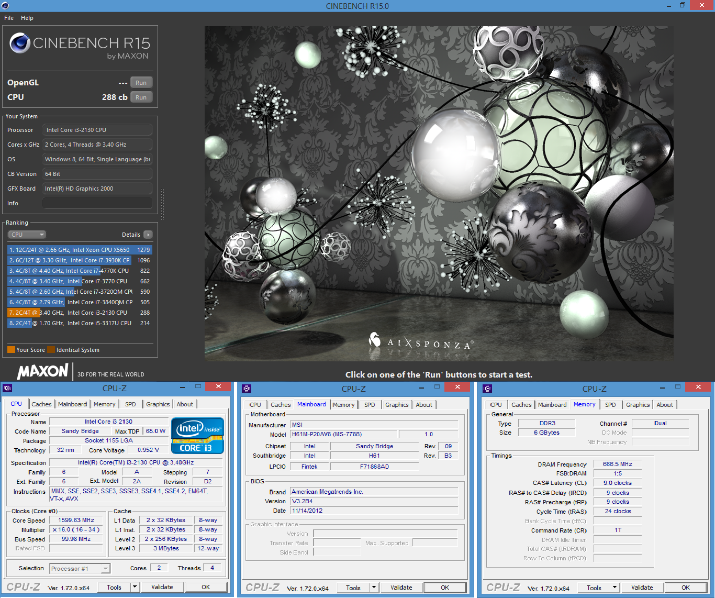Click the Identical System brown legend swatch
This screenshot has height=598, width=715.
pos(51,350)
